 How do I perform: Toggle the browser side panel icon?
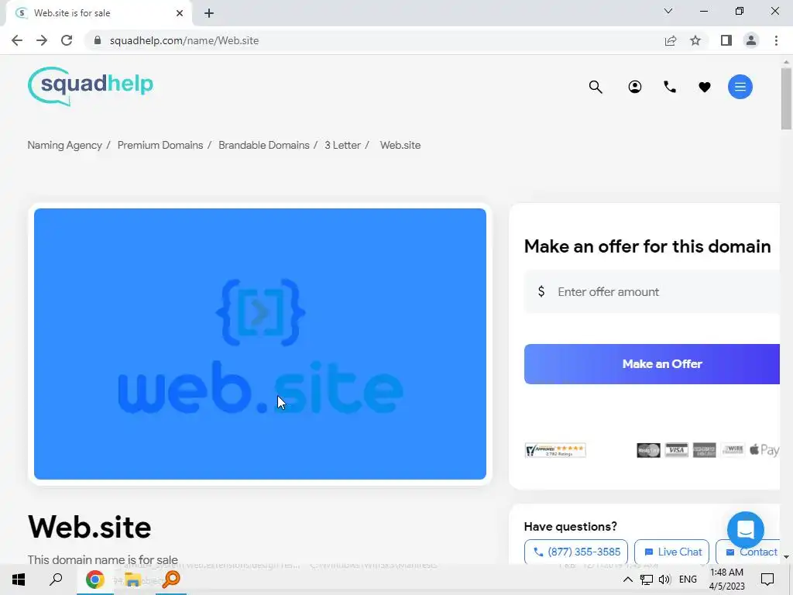(x=726, y=40)
